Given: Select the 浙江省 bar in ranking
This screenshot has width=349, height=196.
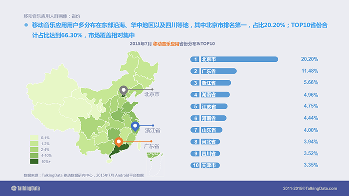Looking at the screenshot, I should click(x=216, y=83).
